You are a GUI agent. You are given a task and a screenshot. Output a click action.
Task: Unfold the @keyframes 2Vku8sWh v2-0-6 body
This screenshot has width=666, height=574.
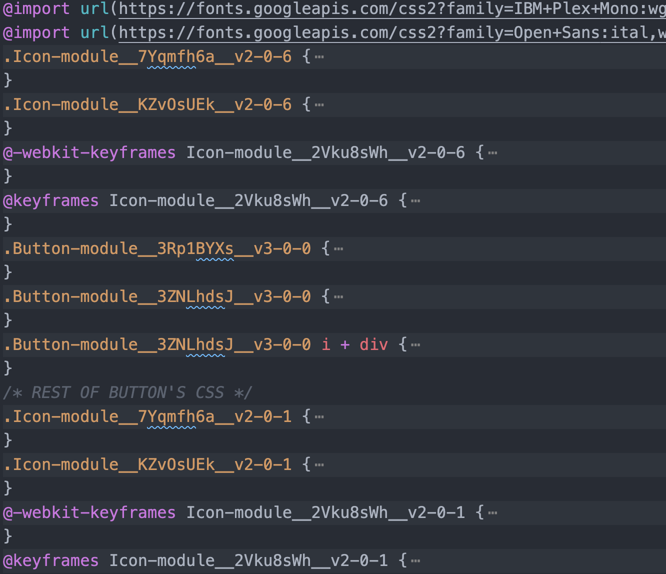415,200
